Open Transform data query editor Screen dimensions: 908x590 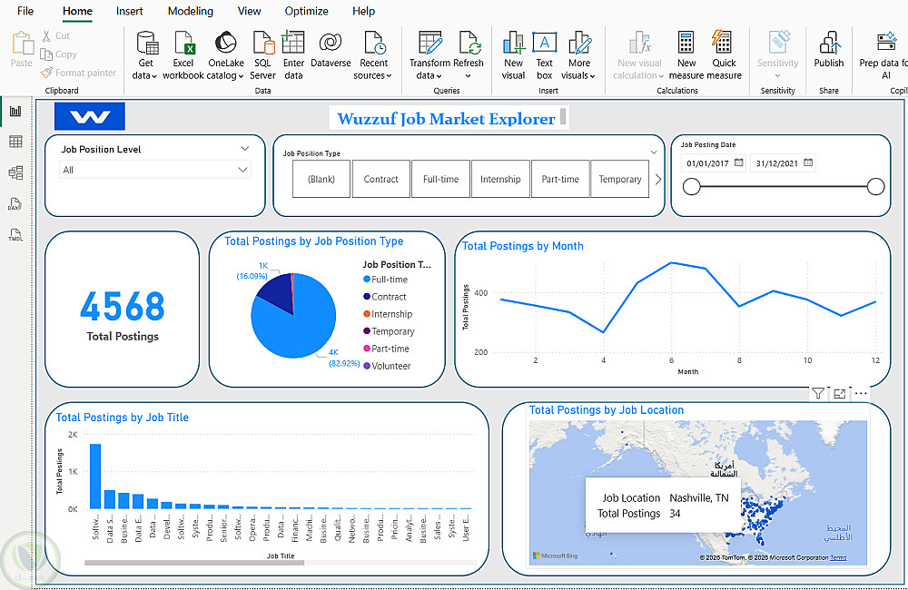point(429,55)
